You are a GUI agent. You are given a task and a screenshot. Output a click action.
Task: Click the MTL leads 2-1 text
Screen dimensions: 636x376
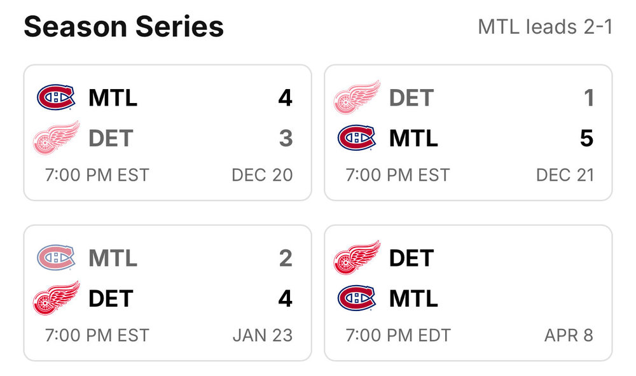pos(545,27)
